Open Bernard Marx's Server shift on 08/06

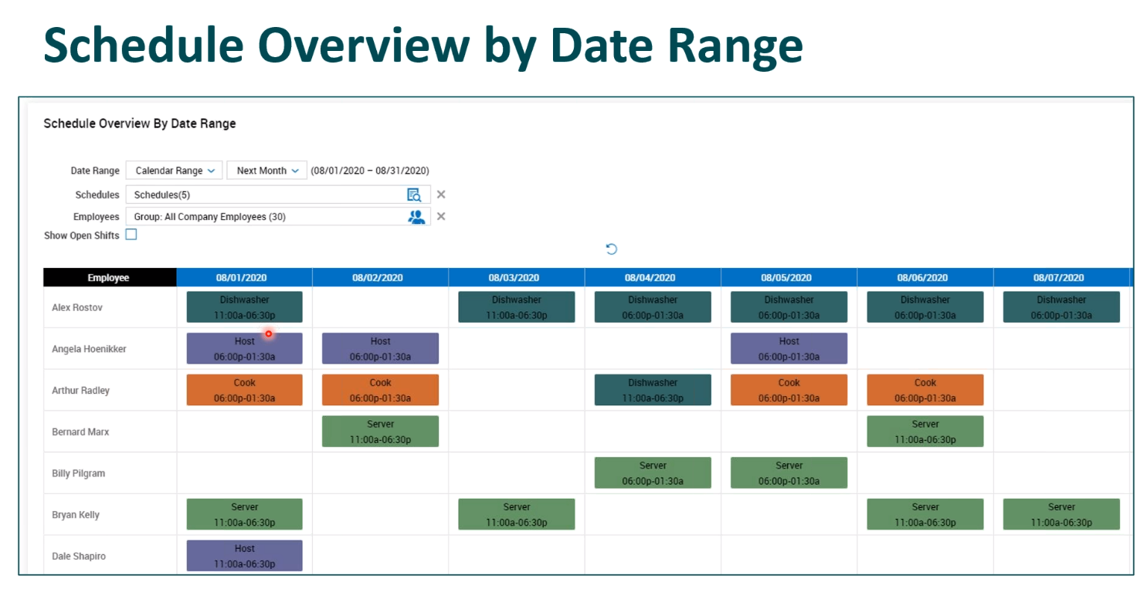[x=925, y=432]
